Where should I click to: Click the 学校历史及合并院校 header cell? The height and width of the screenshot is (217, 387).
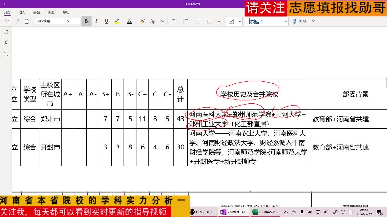coord(249,94)
